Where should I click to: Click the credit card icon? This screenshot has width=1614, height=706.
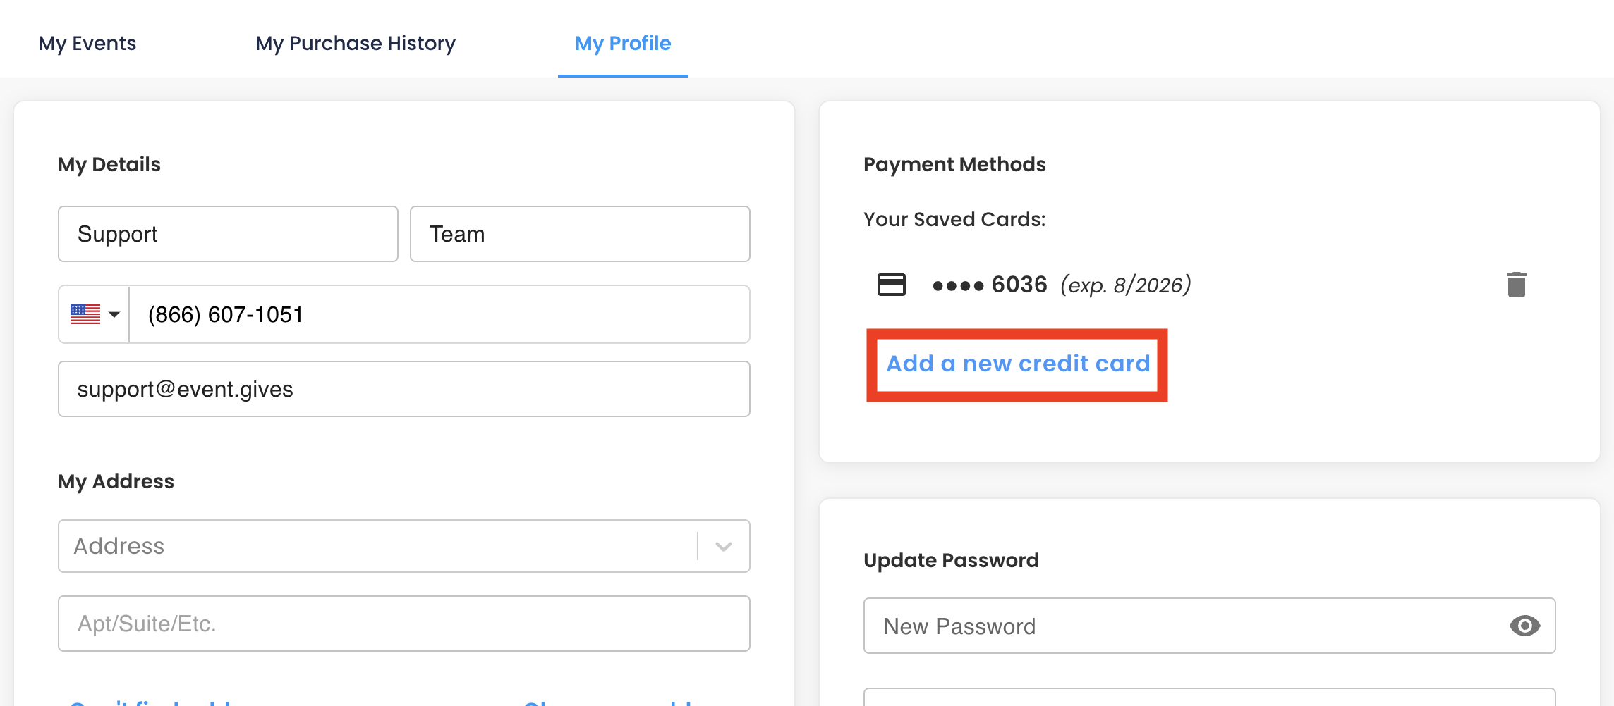click(x=891, y=285)
